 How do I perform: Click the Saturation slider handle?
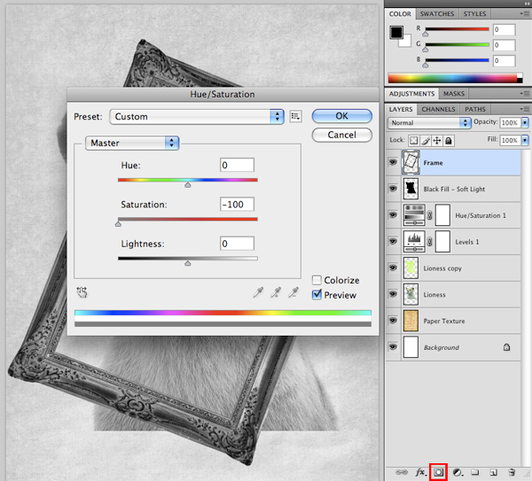pos(118,224)
